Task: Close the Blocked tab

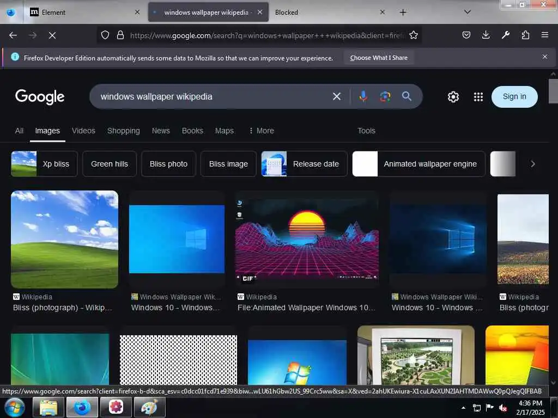Action: tap(382, 12)
